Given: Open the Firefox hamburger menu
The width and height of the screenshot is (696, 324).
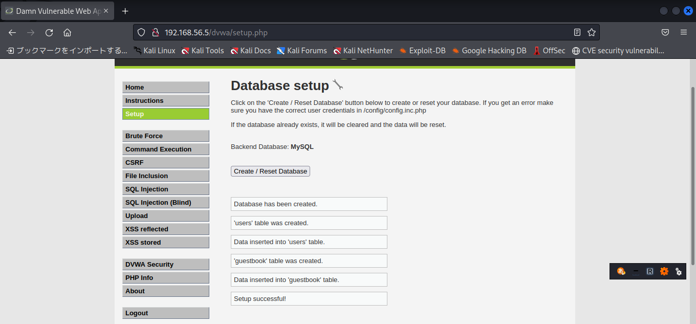Looking at the screenshot, I should tap(684, 32).
